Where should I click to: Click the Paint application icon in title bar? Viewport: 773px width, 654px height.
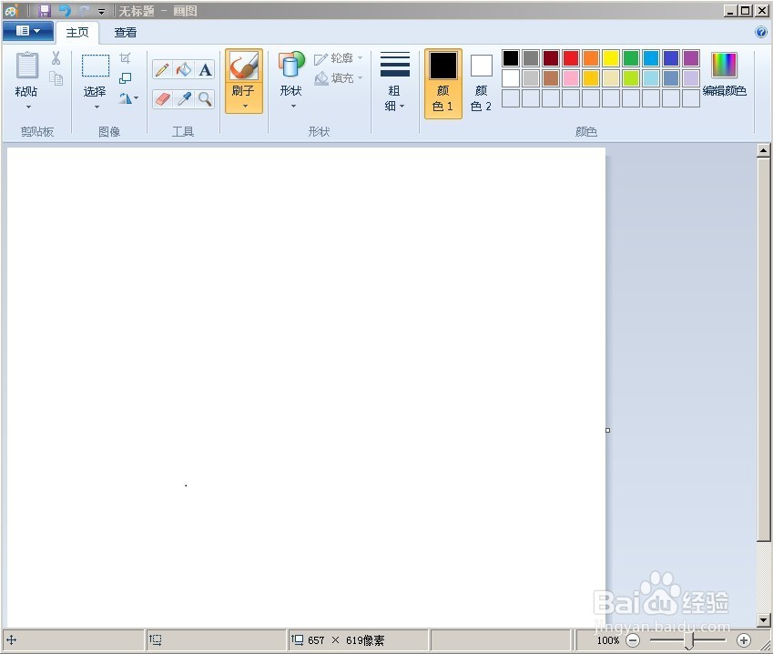(x=11, y=10)
